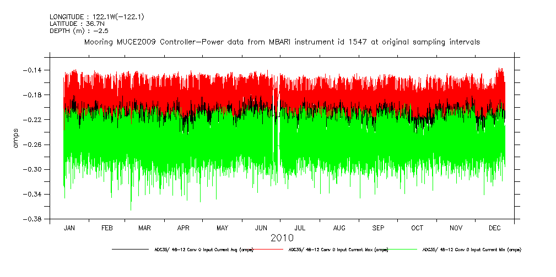Viewport: 556px width, 277px height.
Task: Click the -0.14 y-axis tick label
Action: coord(37,70)
